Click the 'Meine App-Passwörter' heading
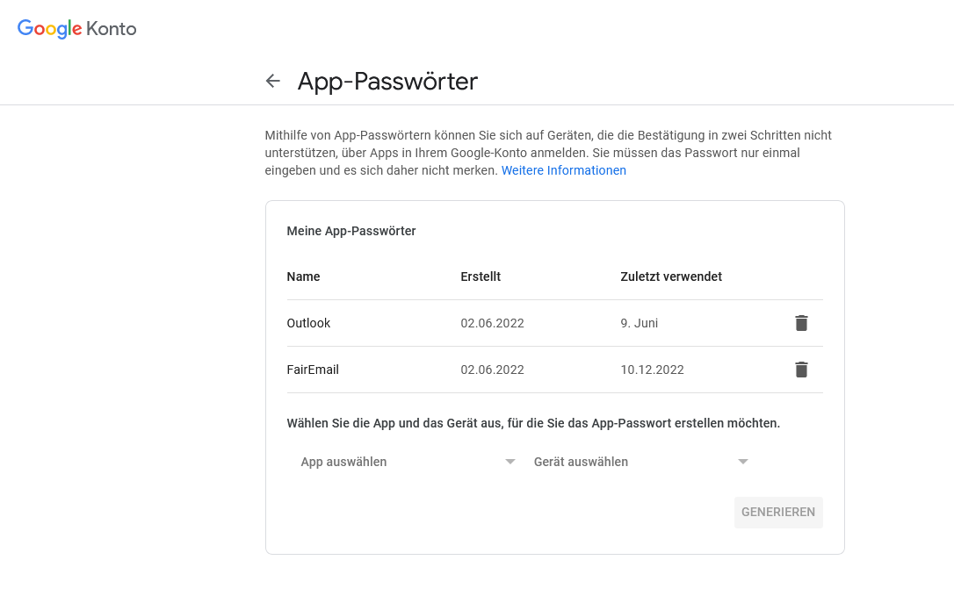This screenshot has height=596, width=954. 351,231
